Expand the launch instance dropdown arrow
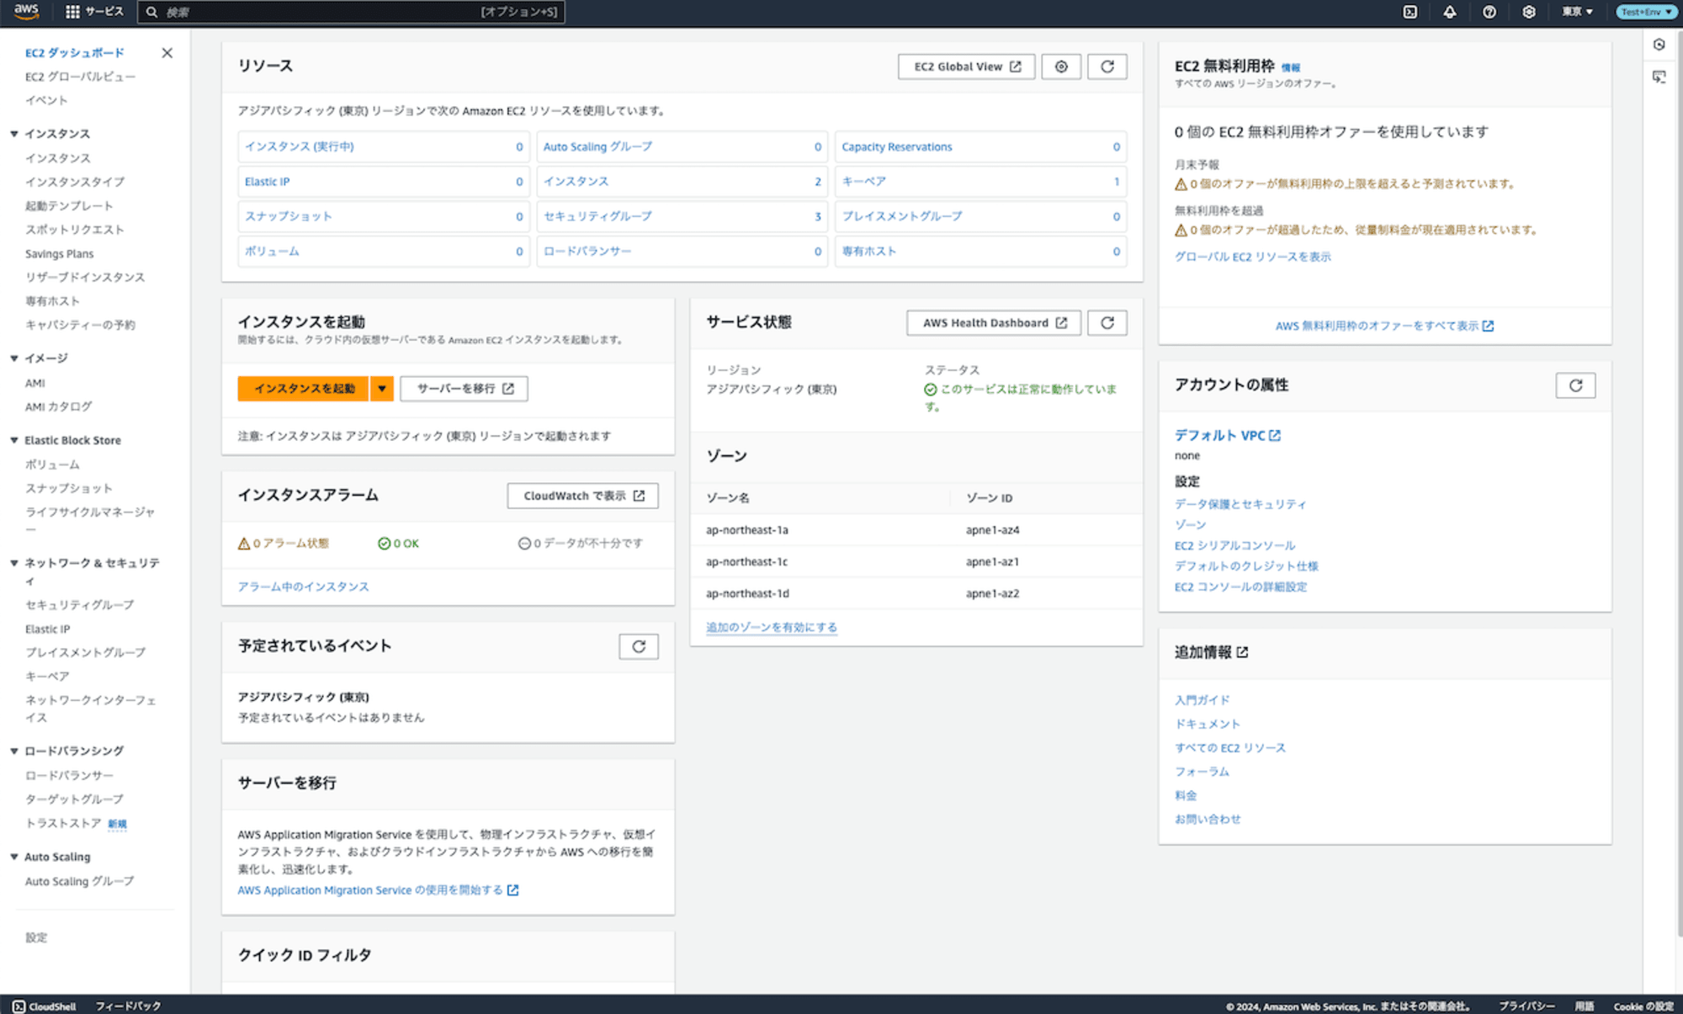 382,389
